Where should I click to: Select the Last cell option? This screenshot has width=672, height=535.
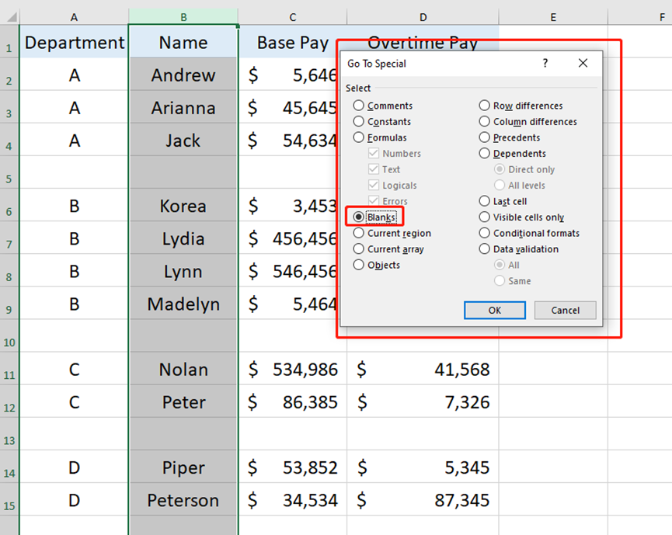point(484,201)
